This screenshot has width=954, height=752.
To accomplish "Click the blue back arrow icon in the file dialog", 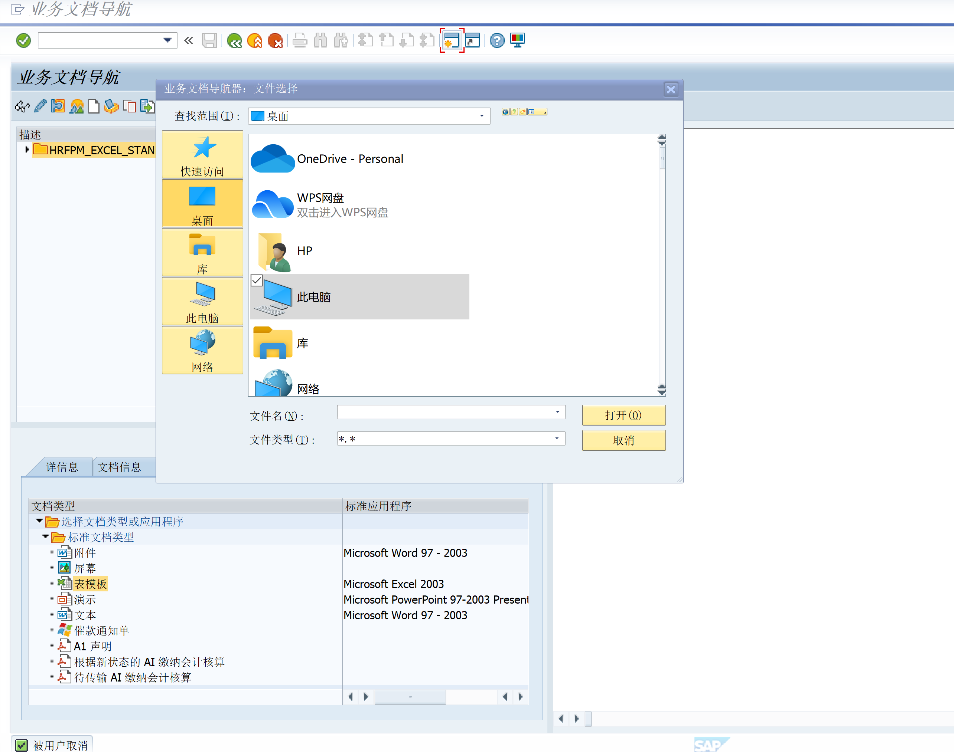I will 505,111.
